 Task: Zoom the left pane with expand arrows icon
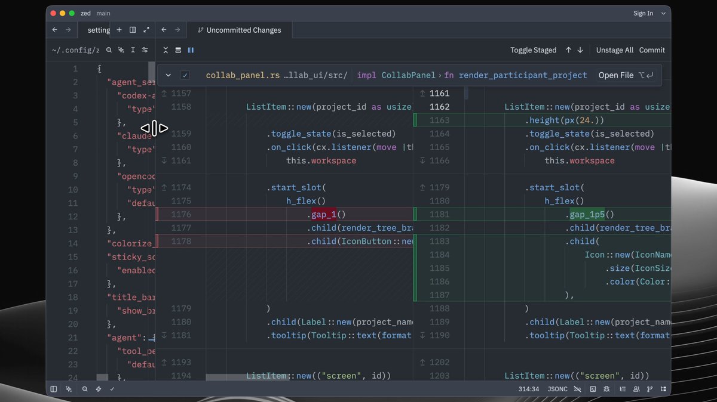point(146,30)
